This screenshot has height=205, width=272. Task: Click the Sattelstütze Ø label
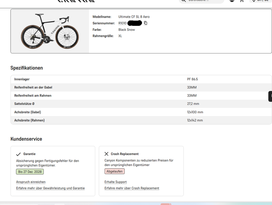click(x=24, y=104)
